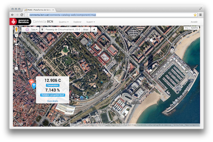
Task: Open the Chrome hamburger menu
Action: 200,15
